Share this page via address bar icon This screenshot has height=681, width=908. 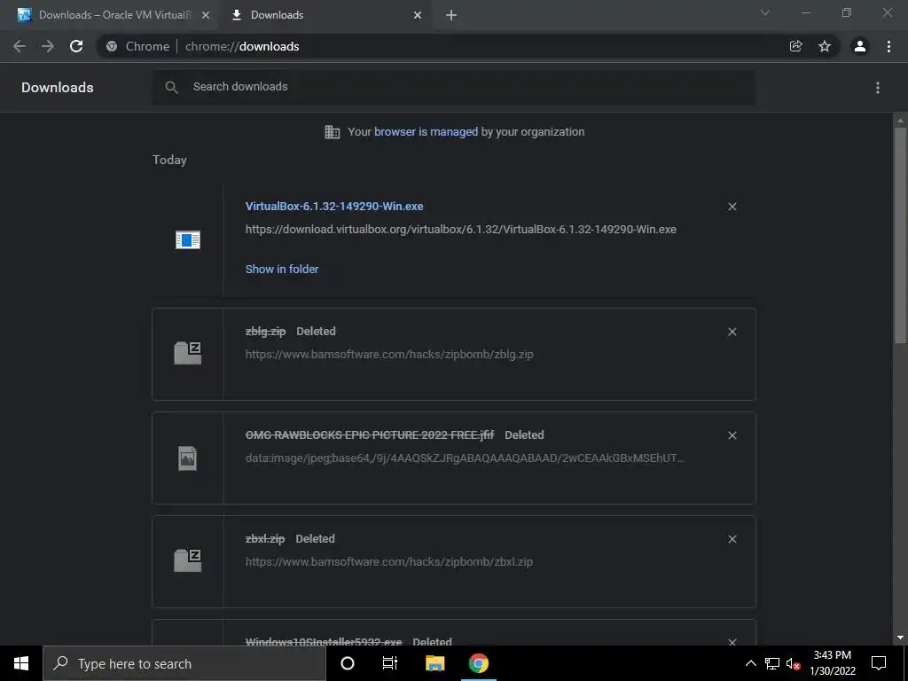tap(795, 46)
